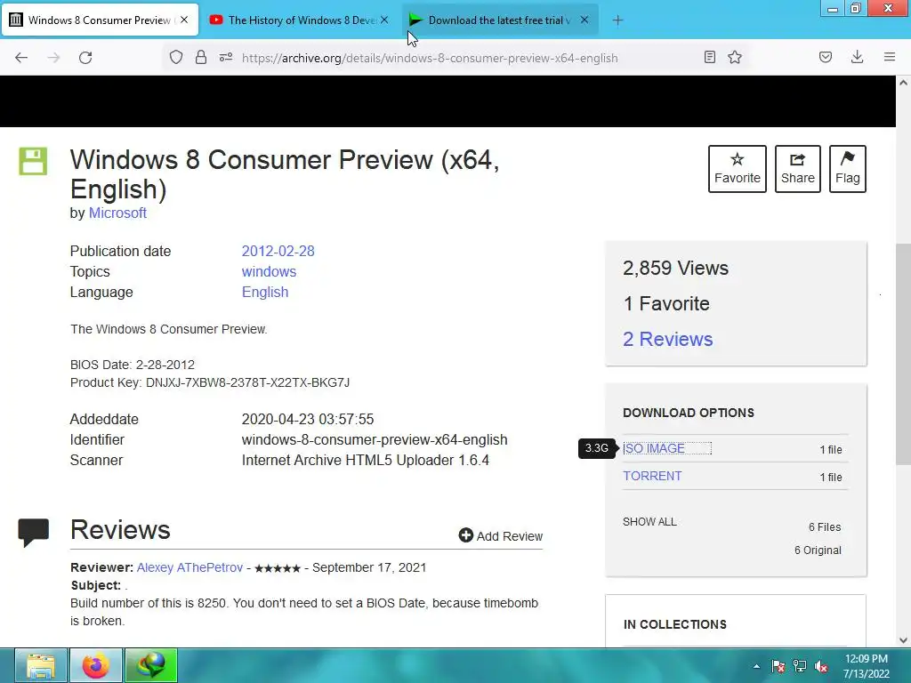Open the Save to Pocket icon
Screen dimensions: 911x683
826,57
